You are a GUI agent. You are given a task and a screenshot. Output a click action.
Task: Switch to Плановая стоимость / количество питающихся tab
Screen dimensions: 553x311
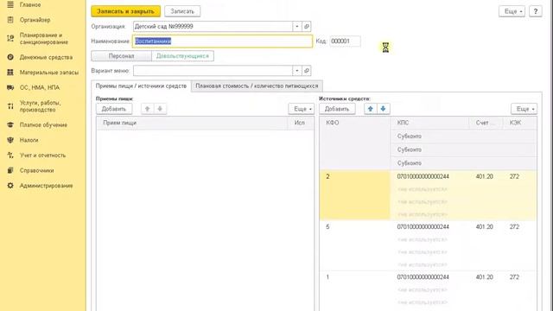click(x=257, y=86)
